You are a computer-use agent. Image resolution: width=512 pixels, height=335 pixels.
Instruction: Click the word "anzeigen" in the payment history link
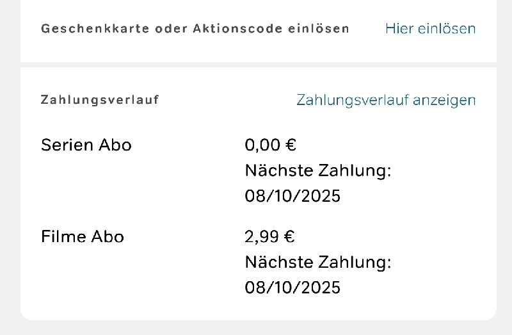pos(444,100)
